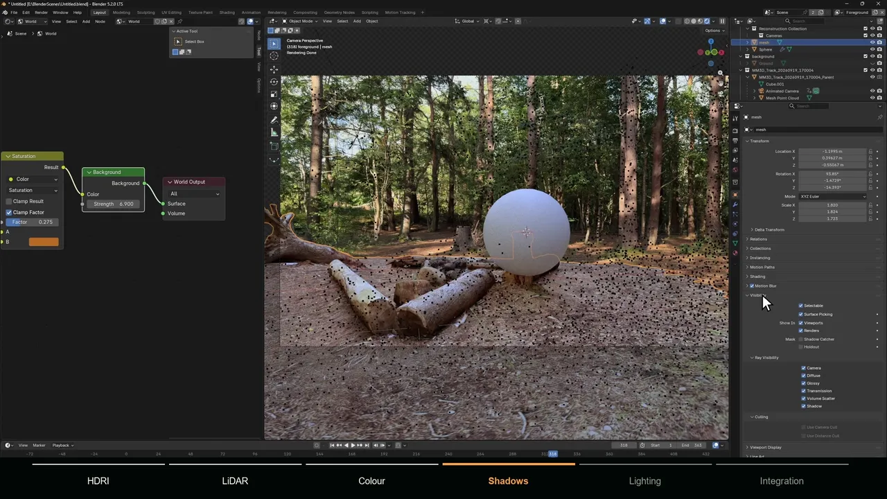
Task: Adjust the Saturation Factor slider
Action: tap(32, 222)
